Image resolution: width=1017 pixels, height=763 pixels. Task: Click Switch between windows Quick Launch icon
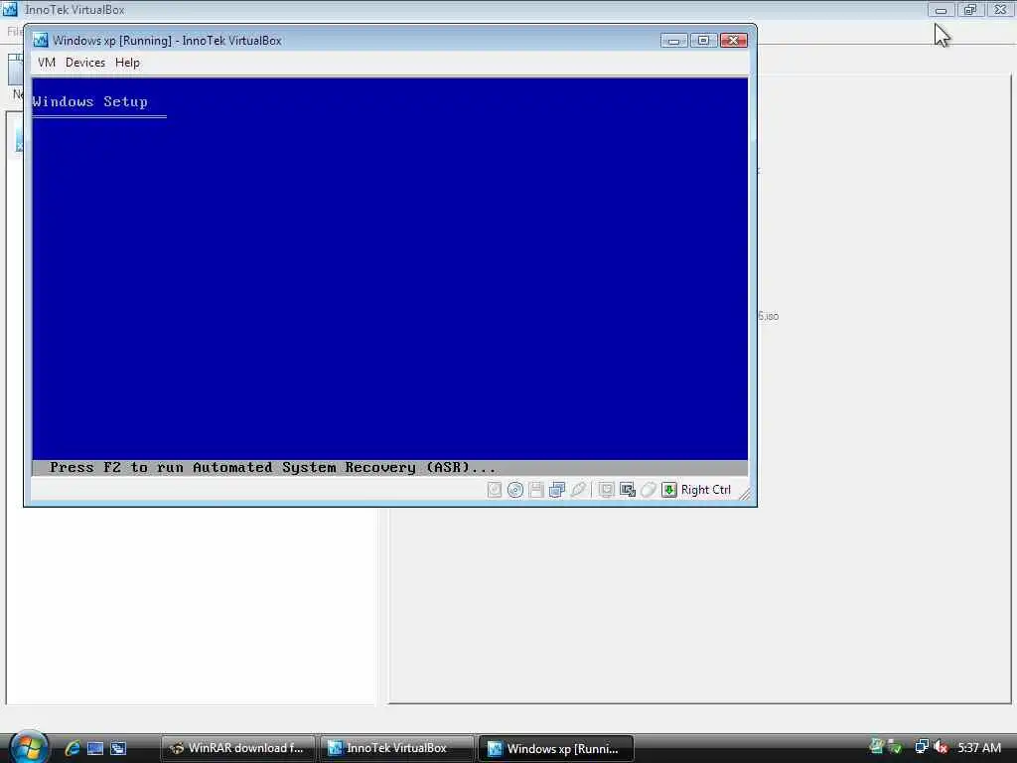click(x=118, y=748)
